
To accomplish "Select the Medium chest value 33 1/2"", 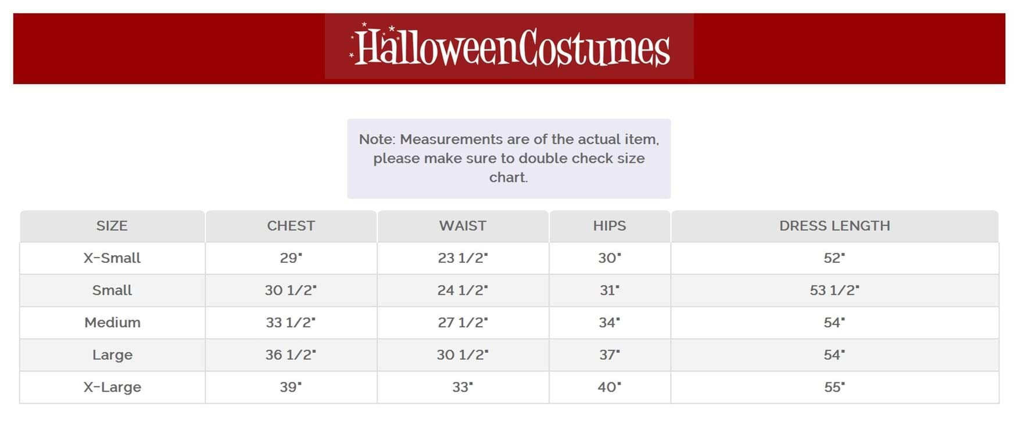I will coord(291,323).
